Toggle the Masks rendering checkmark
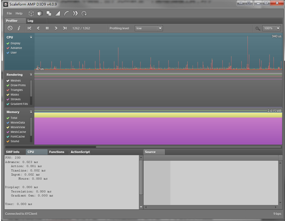This screenshot has height=221, width=285. [8, 95]
